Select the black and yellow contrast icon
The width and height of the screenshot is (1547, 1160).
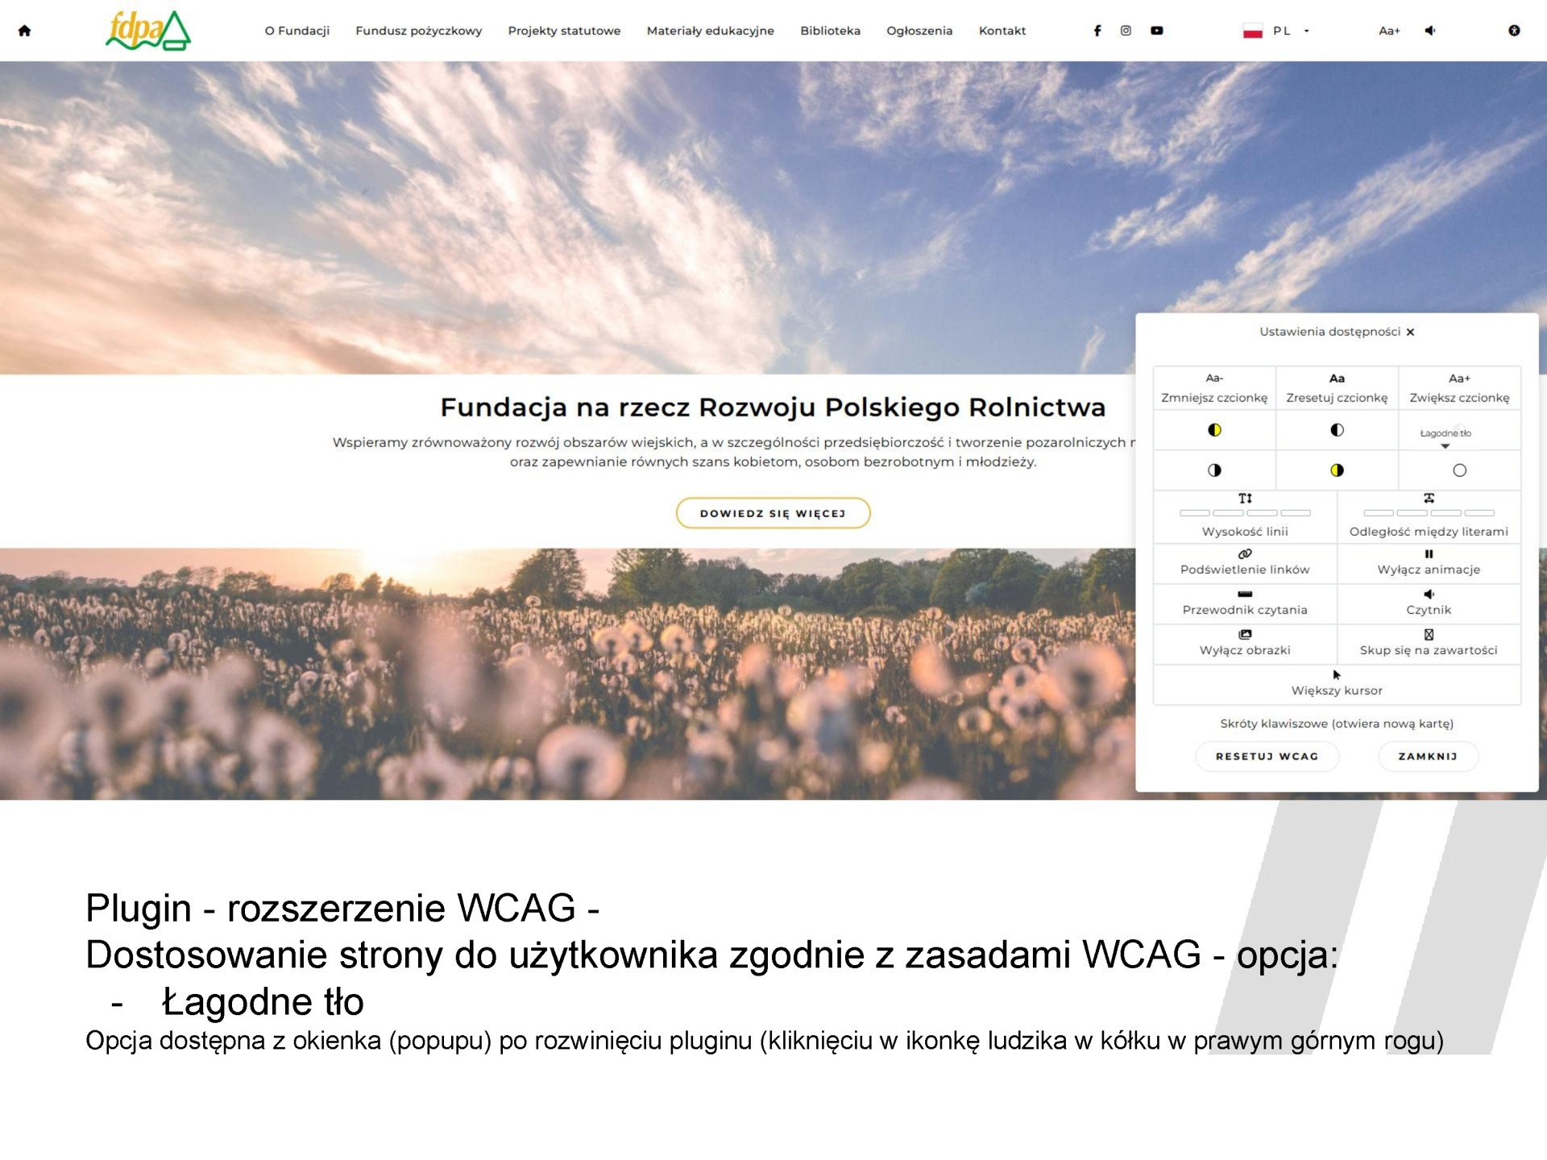coord(1214,430)
